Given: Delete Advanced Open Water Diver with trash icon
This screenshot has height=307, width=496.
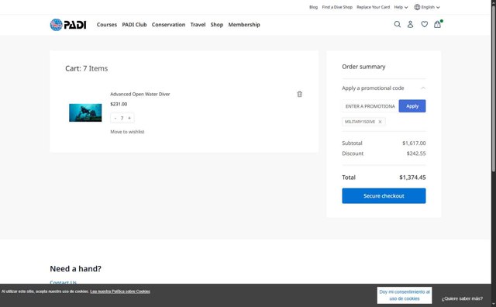Looking at the screenshot, I should 300,94.
